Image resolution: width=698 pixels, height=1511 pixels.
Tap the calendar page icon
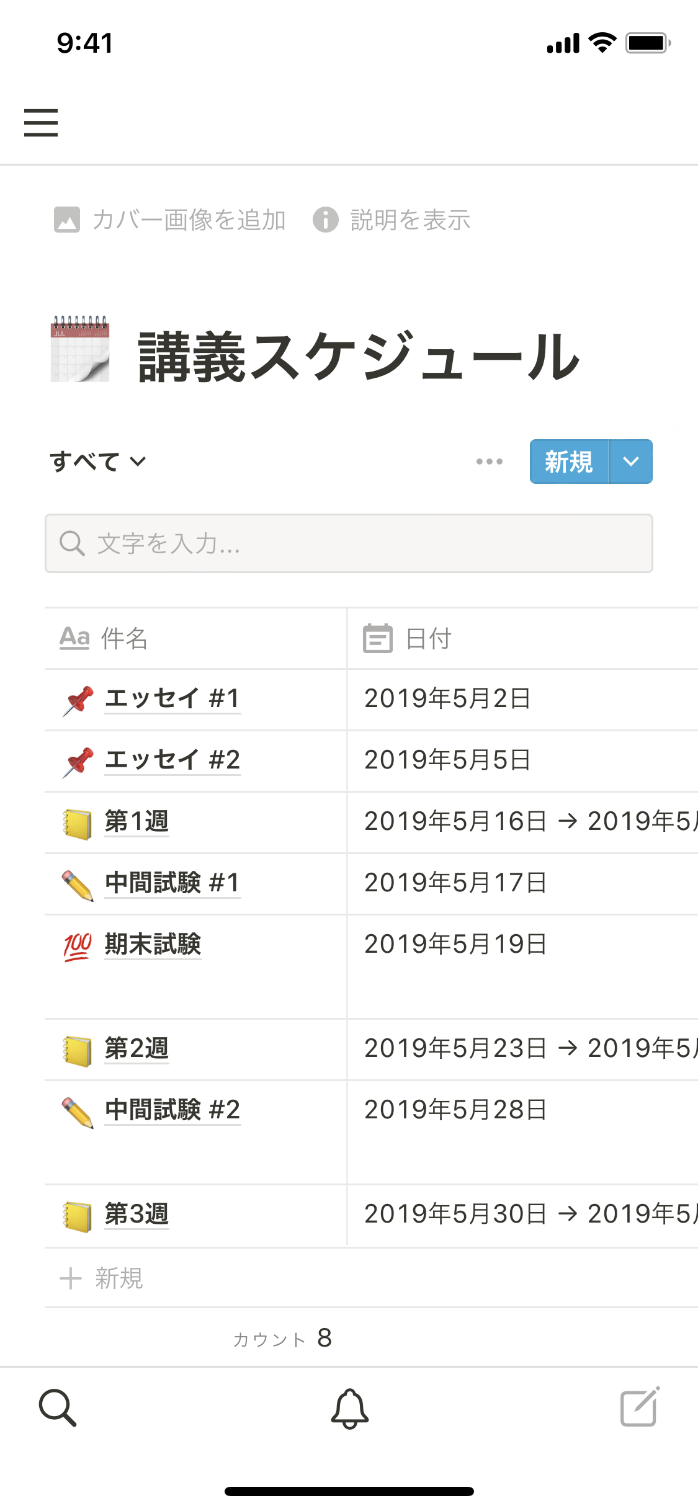tap(80, 349)
